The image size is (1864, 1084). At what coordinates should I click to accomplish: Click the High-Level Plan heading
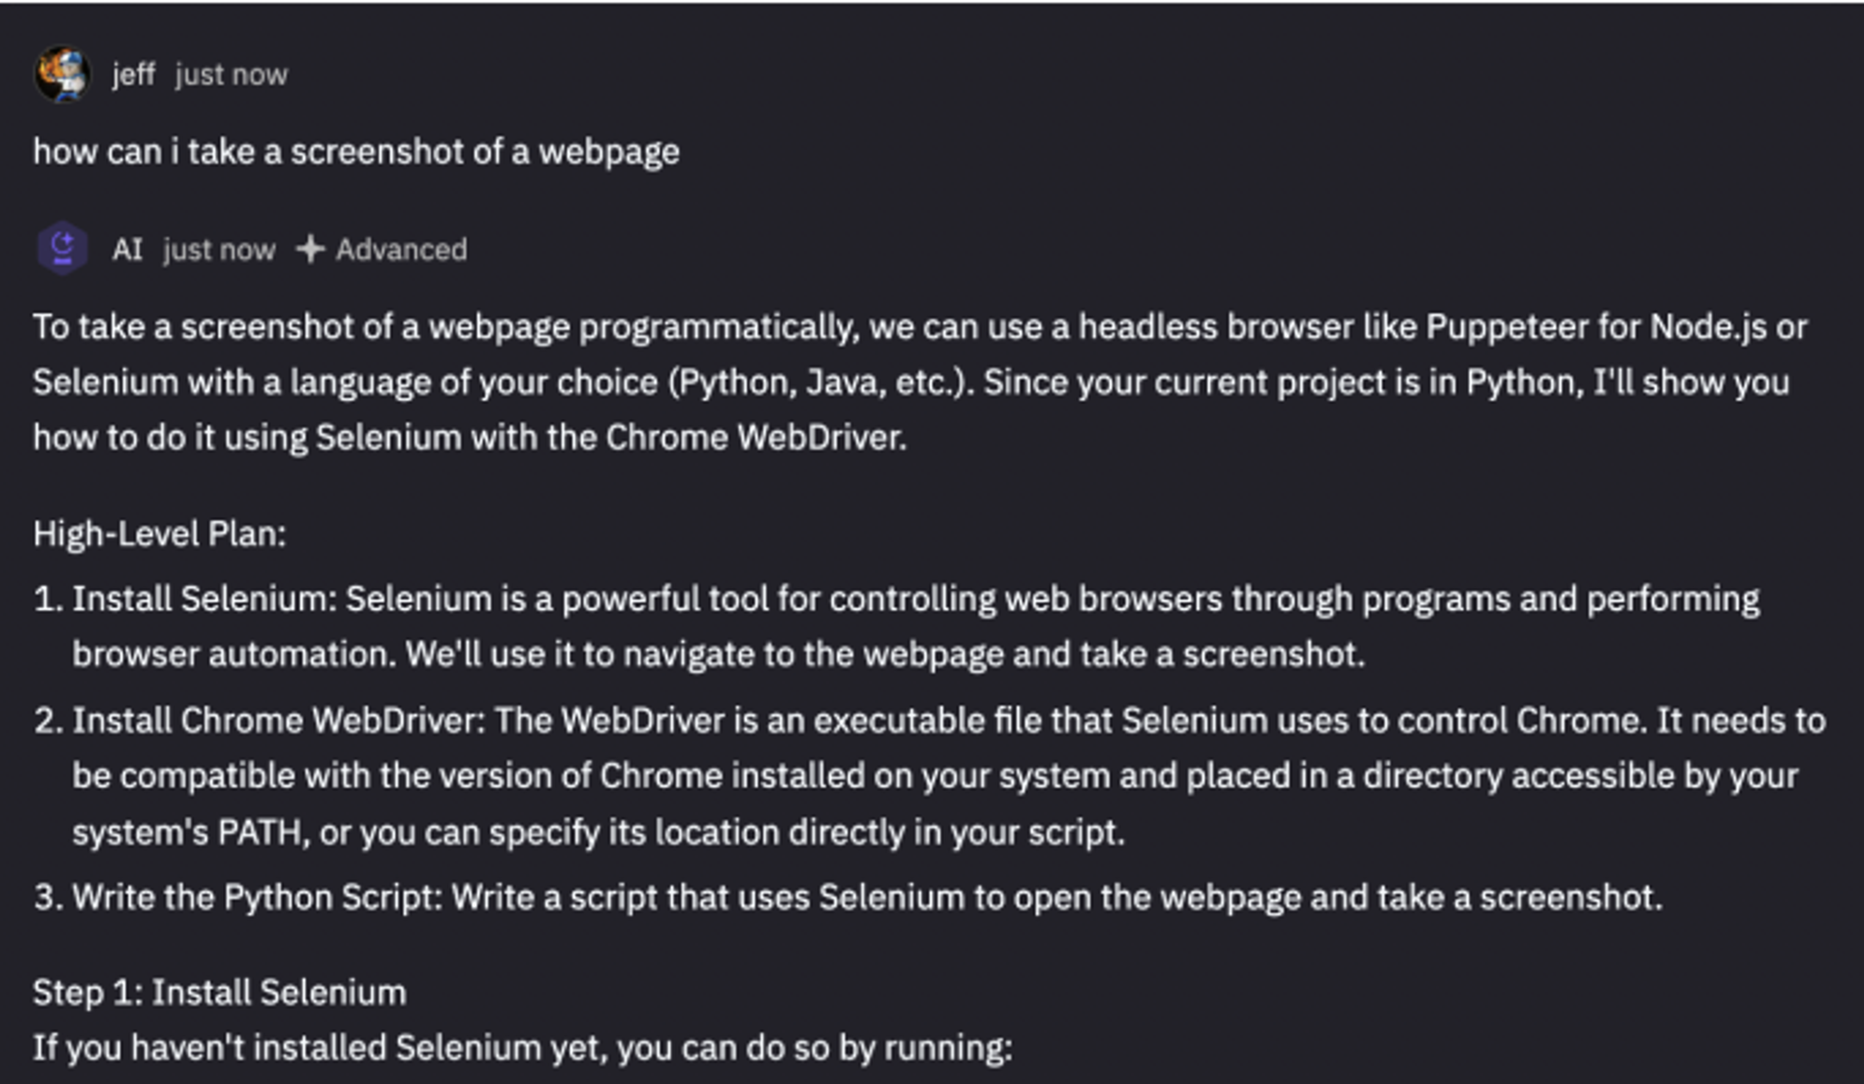(x=159, y=533)
